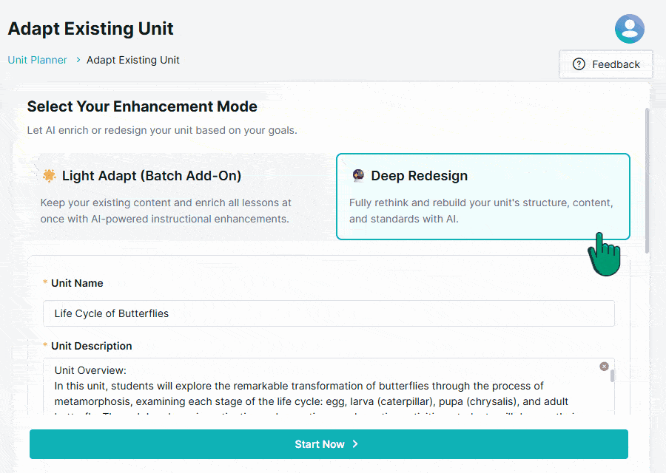Click the Unit Description text area scrollbar
The image size is (666, 473).
pyautogui.click(x=612, y=377)
